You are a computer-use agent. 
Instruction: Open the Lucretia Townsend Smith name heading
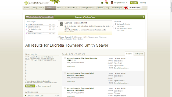click(76, 23)
